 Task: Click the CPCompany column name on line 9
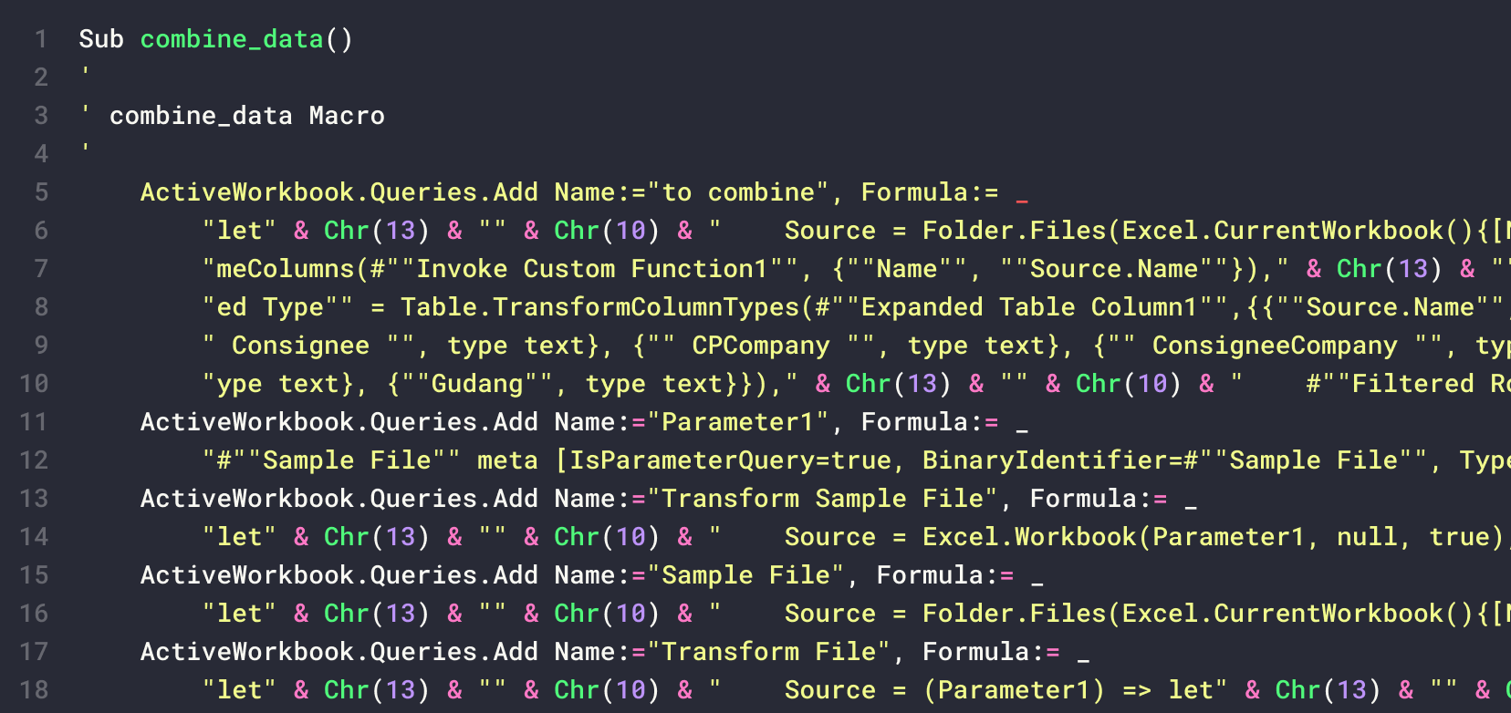coord(761,346)
